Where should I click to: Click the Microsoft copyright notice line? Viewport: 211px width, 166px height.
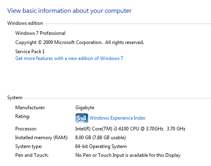(x=79, y=42)
